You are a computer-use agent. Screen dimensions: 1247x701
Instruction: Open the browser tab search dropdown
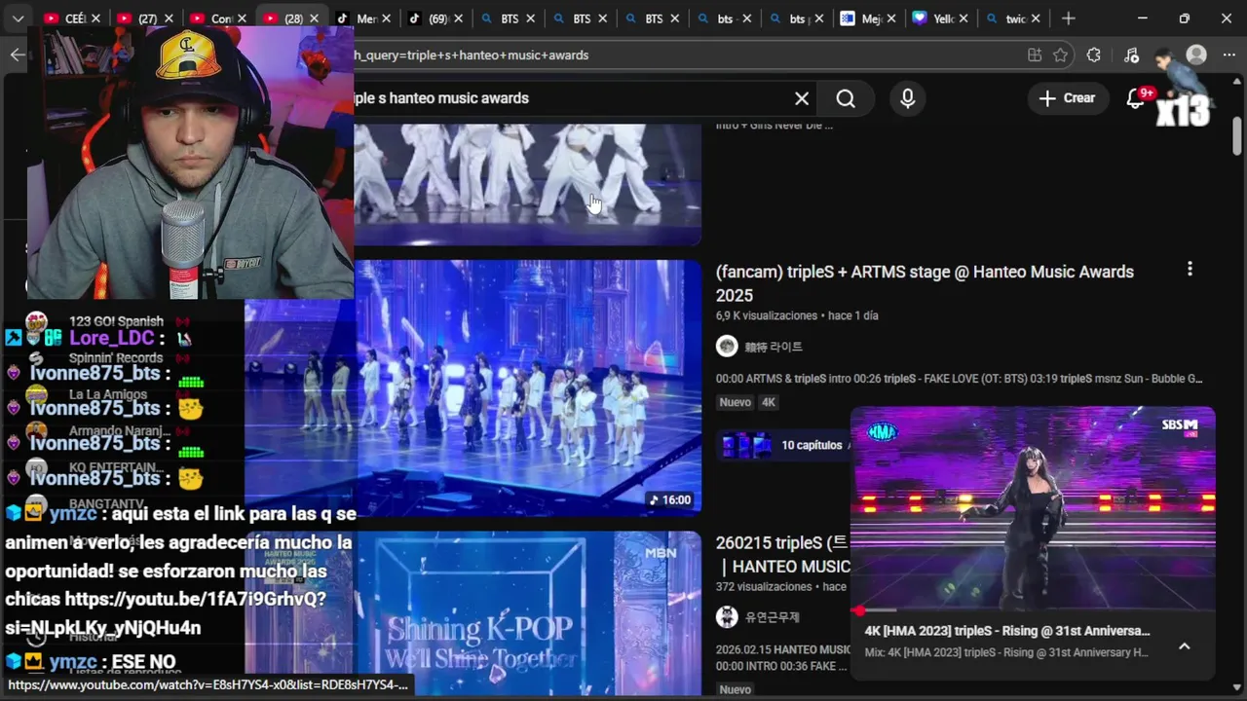coord(18,18)
